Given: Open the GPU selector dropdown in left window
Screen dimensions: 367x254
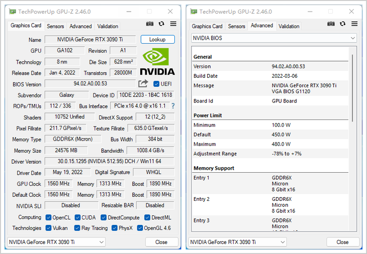Looking at the screenshot, I should click(x=56, y=242).
